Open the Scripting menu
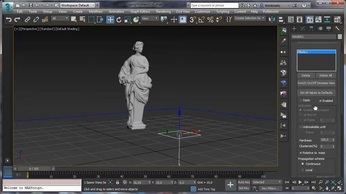 (x=222, y=11)
